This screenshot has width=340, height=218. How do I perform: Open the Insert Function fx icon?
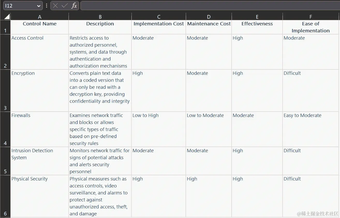(74, 6)
